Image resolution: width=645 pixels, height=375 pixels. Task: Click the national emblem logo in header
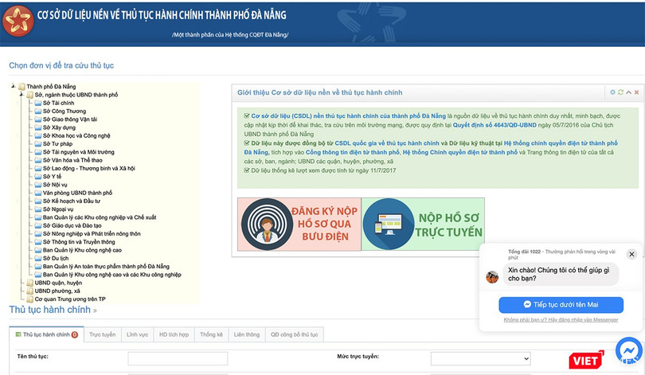pos(18,22)
